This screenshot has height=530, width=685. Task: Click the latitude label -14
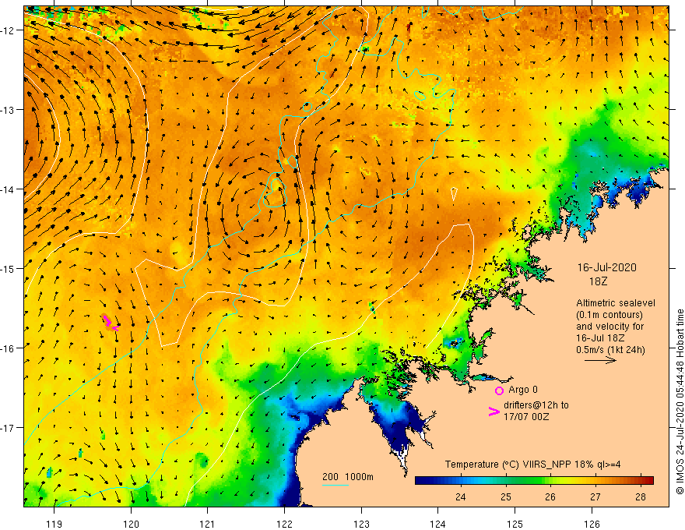click(x=8, y=189)
